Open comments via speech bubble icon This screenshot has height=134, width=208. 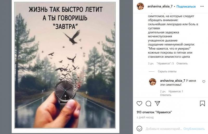pos(148,104)
